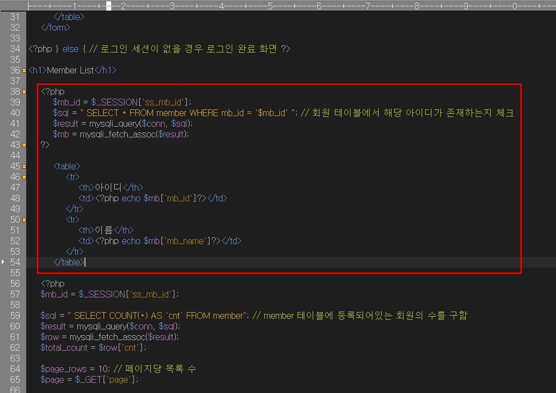
Task: Toggle the fold marker at line 46
Action: tap(24, 177)
